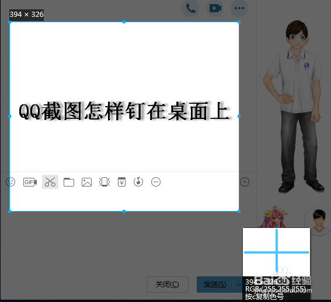Click the left-middle selection resize handle
This screenshot has width=331, height=302.
(9, 116)
